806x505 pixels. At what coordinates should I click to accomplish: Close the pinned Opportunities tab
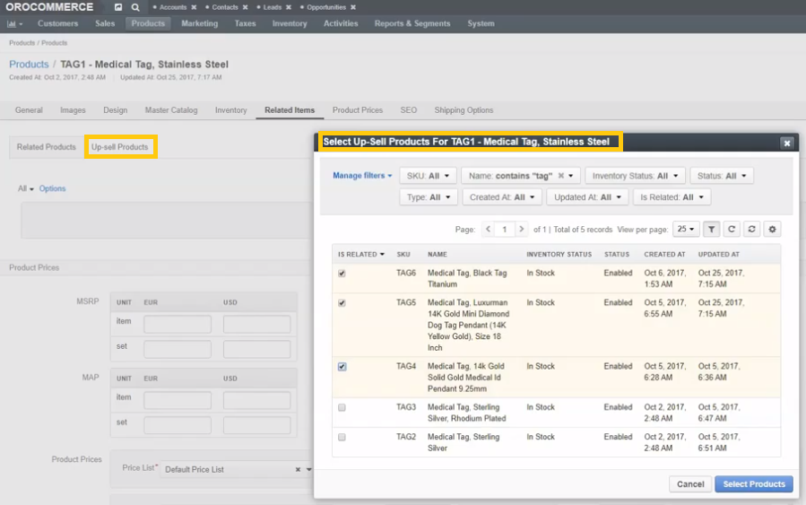(353, 7)
